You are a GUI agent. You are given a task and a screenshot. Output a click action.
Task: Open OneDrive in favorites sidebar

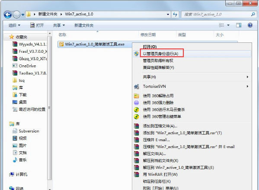pyautogui.click(x=27, y=66)
